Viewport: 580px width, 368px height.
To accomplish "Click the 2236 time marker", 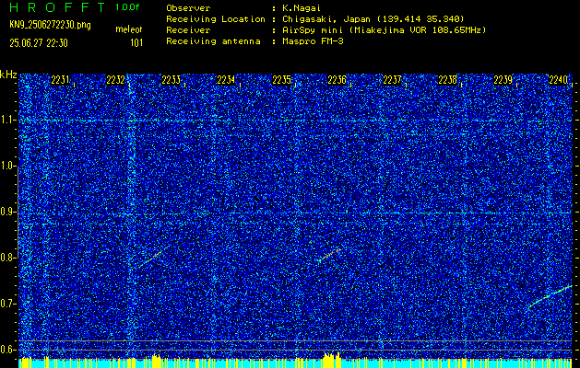I will [x=337, y=80].
